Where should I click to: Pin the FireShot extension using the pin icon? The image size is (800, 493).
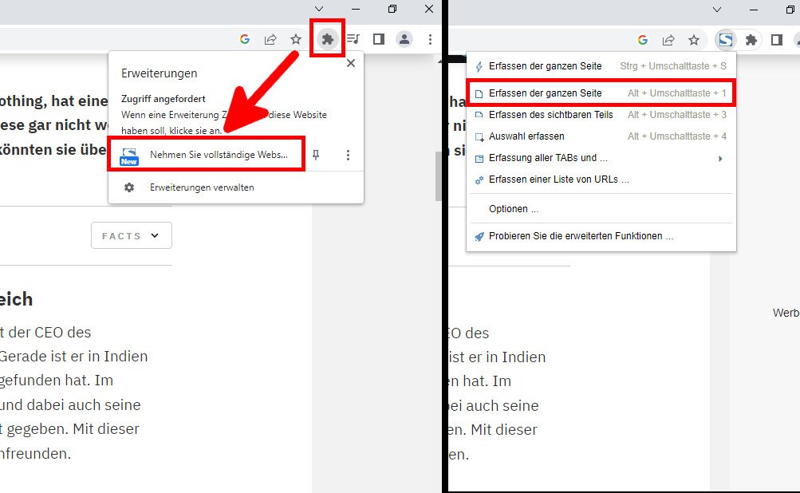[x=316, y=154]
